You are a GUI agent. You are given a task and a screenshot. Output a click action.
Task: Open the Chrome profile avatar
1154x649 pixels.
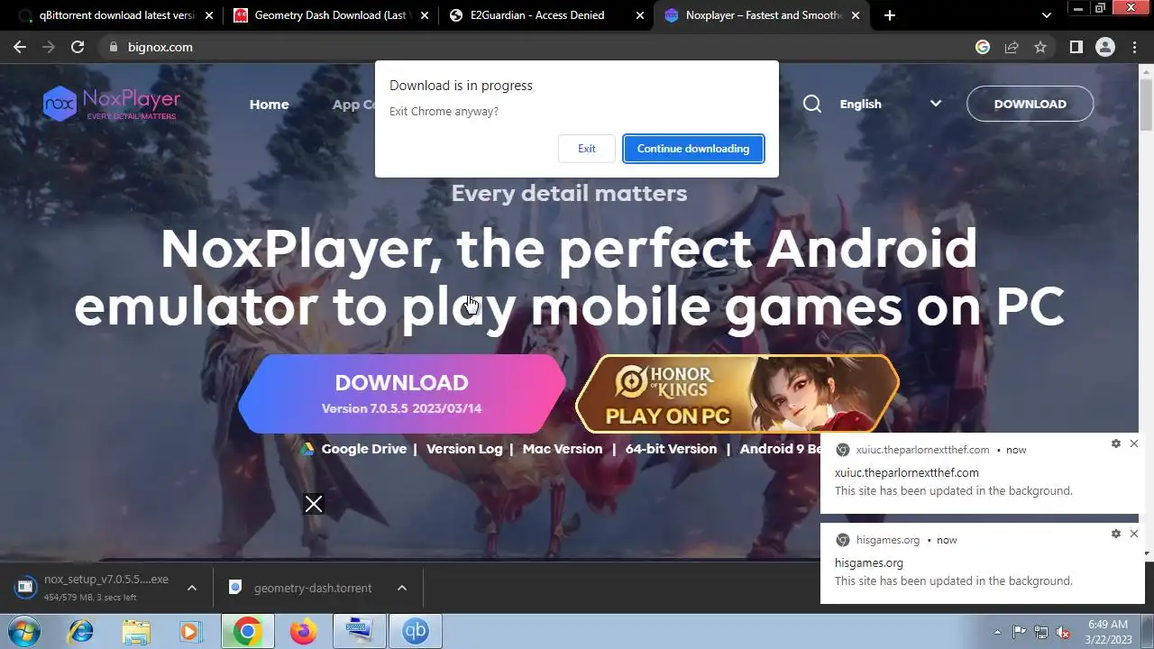click(x=1105, y=47)
